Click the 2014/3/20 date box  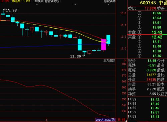tap(105, 120)
